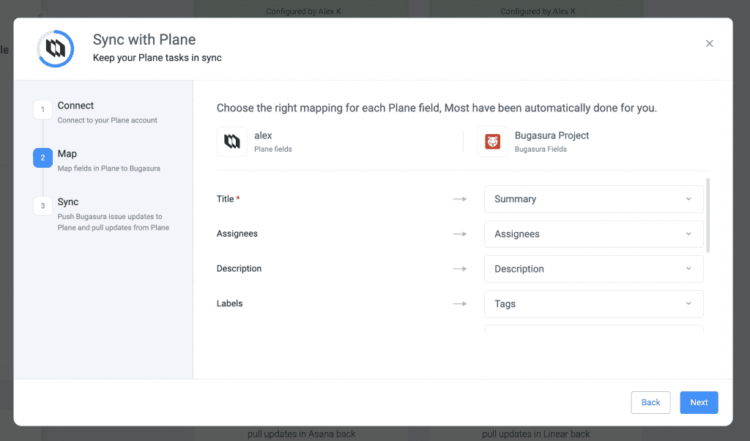Click chevron arrow in Description dropdown
The width and height of the screenshot is (750, 441).
[x=688, y=269]
